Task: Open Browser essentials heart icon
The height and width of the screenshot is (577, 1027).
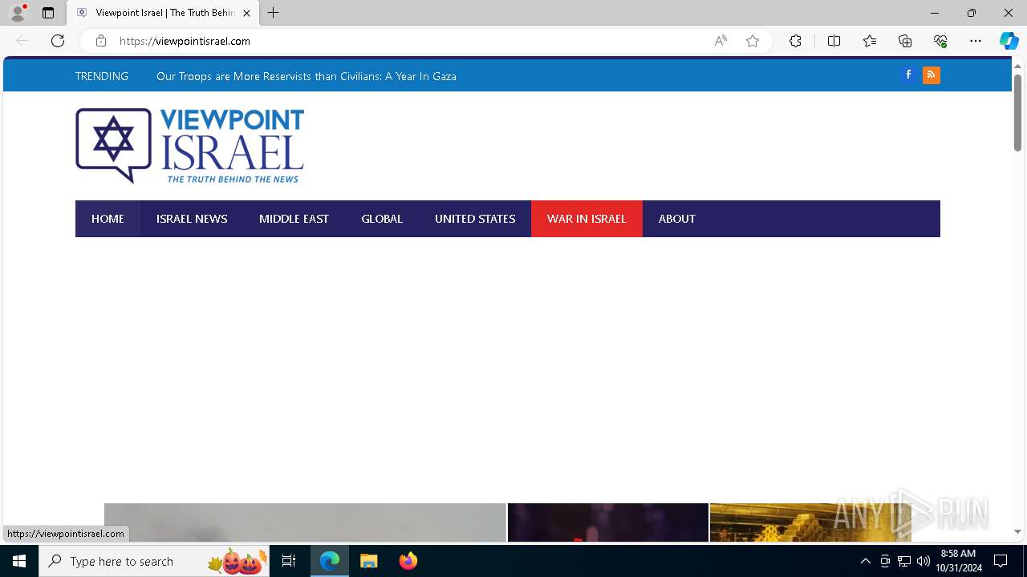Action: click(x=940, y=41)
